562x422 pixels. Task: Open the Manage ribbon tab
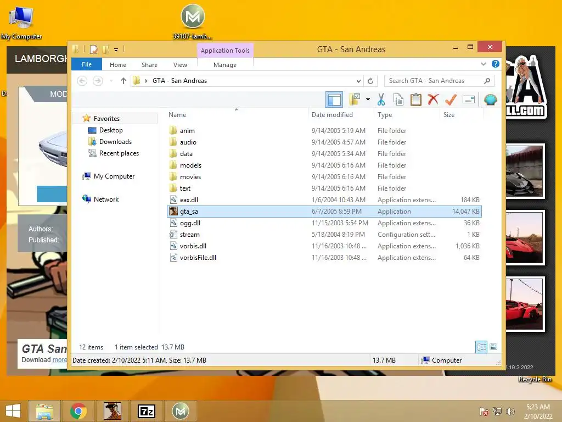pos(225,65)
